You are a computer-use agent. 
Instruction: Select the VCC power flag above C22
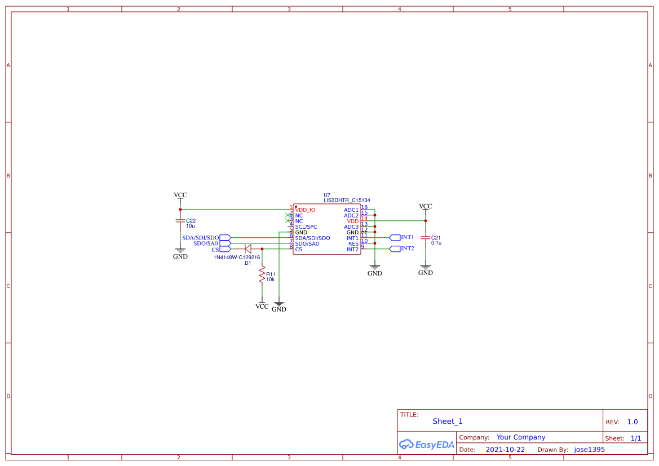click(x=180, y=196)
